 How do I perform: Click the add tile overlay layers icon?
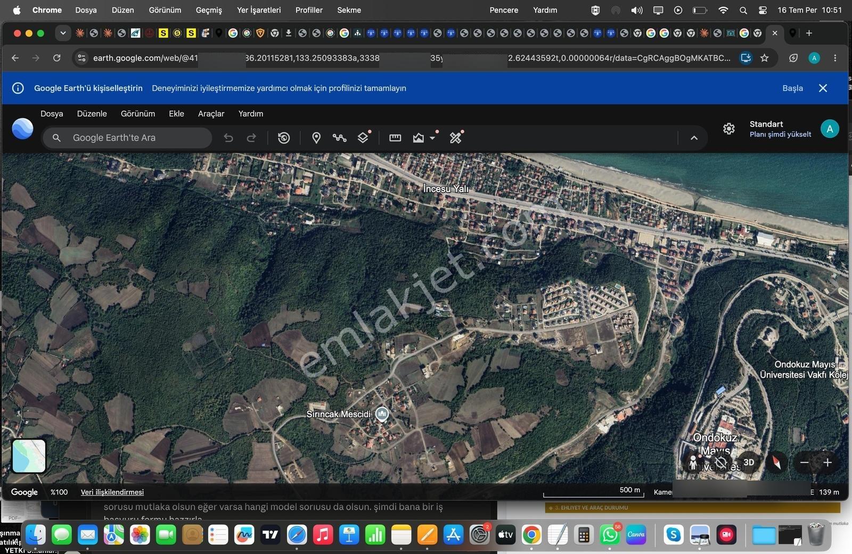pyautogui.click(x=363, y=138)
